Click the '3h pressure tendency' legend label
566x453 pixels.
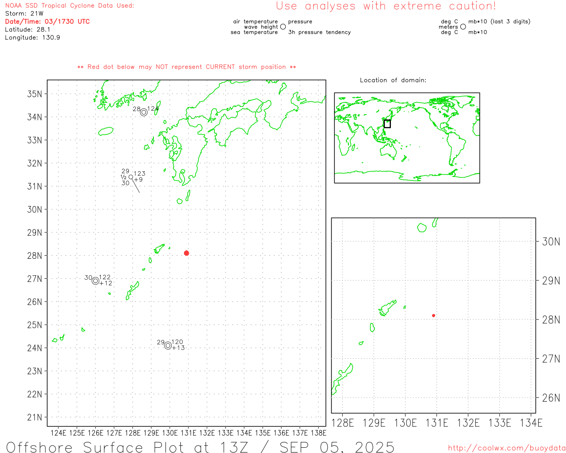pos(319,32)
